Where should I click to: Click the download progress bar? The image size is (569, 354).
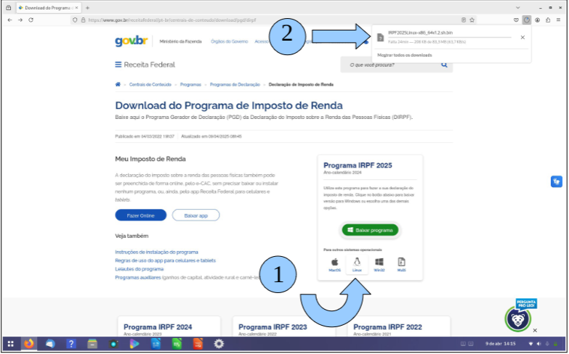[x=450, y=37]
